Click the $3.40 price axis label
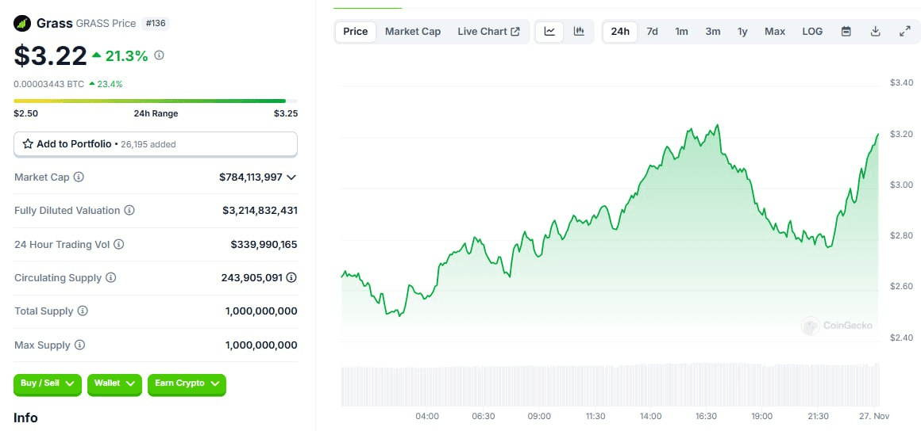This screenshot has height=431, width=921. click(902, 82)
